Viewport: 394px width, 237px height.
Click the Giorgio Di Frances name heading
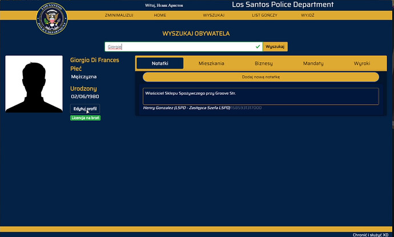(x=95, y=60)
